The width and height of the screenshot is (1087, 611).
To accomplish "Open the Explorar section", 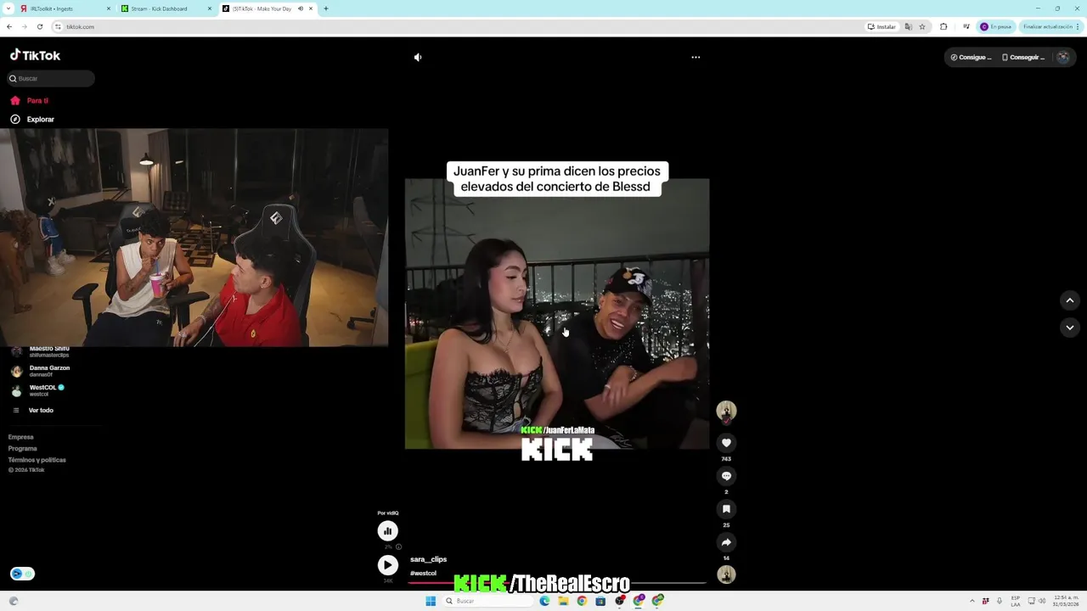I will [32, 120].
